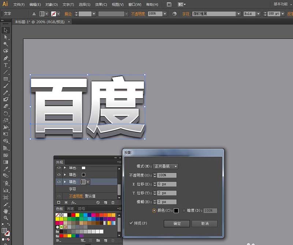Screen dimensions: 293x245
Task: Select the Pencil tool
Action: [5, 92]
